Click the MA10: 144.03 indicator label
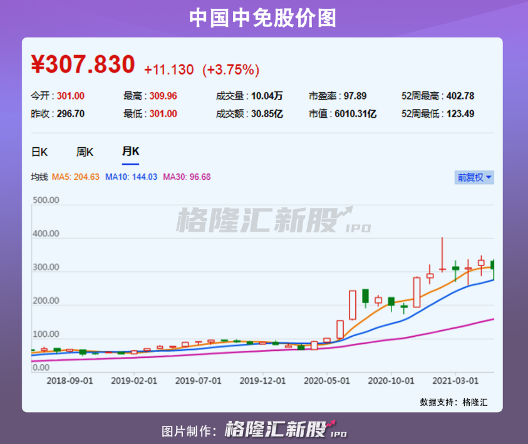This screenshot has height=444, width=528. (x=131, y=177)
